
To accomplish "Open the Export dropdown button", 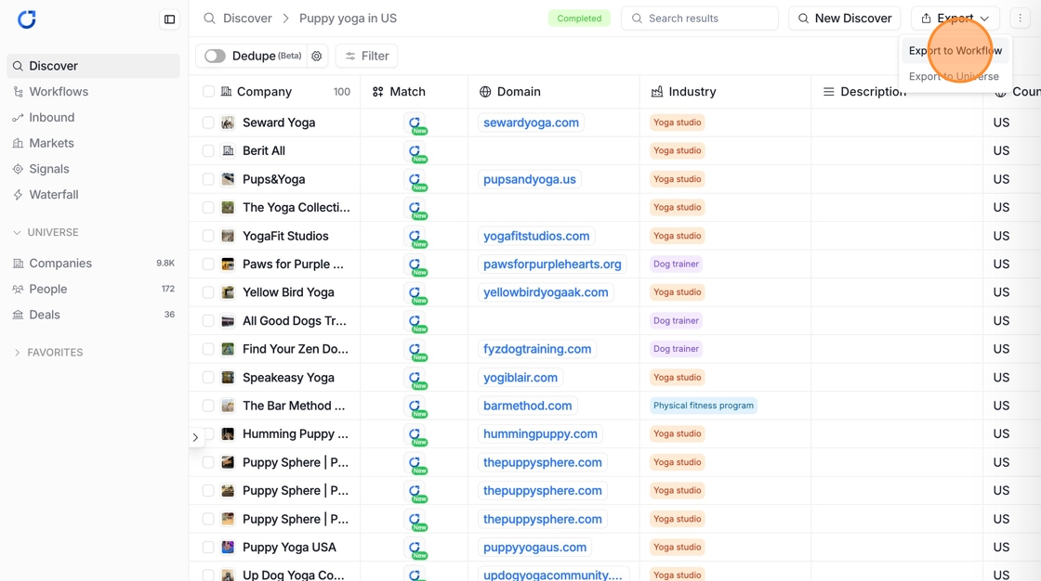I will pos(955,19).
